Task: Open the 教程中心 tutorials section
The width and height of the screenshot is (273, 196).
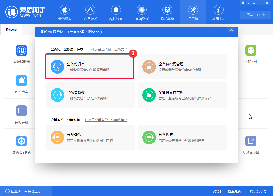Action: pos(219,12)
